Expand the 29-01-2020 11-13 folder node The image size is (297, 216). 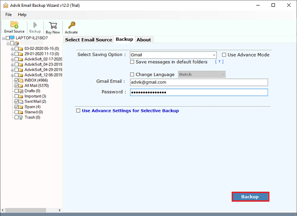tap(12, 54)
